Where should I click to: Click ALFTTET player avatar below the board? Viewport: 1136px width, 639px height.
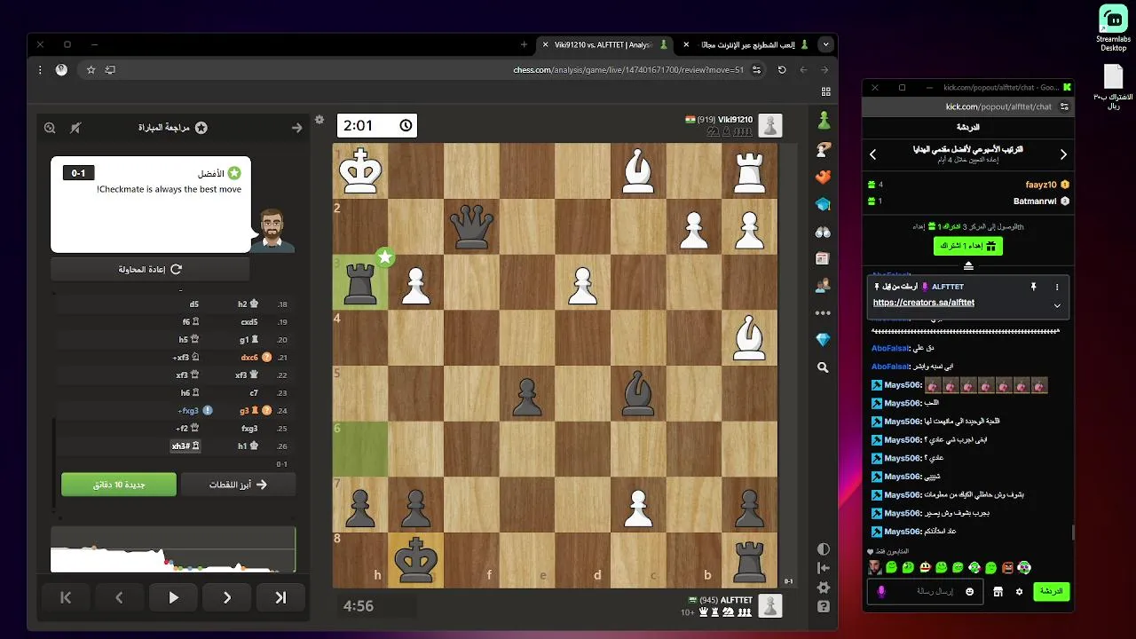769,606
